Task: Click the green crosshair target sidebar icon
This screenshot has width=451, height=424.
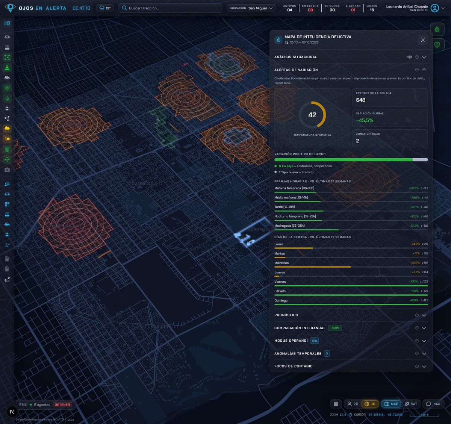Action: (7, 159)
